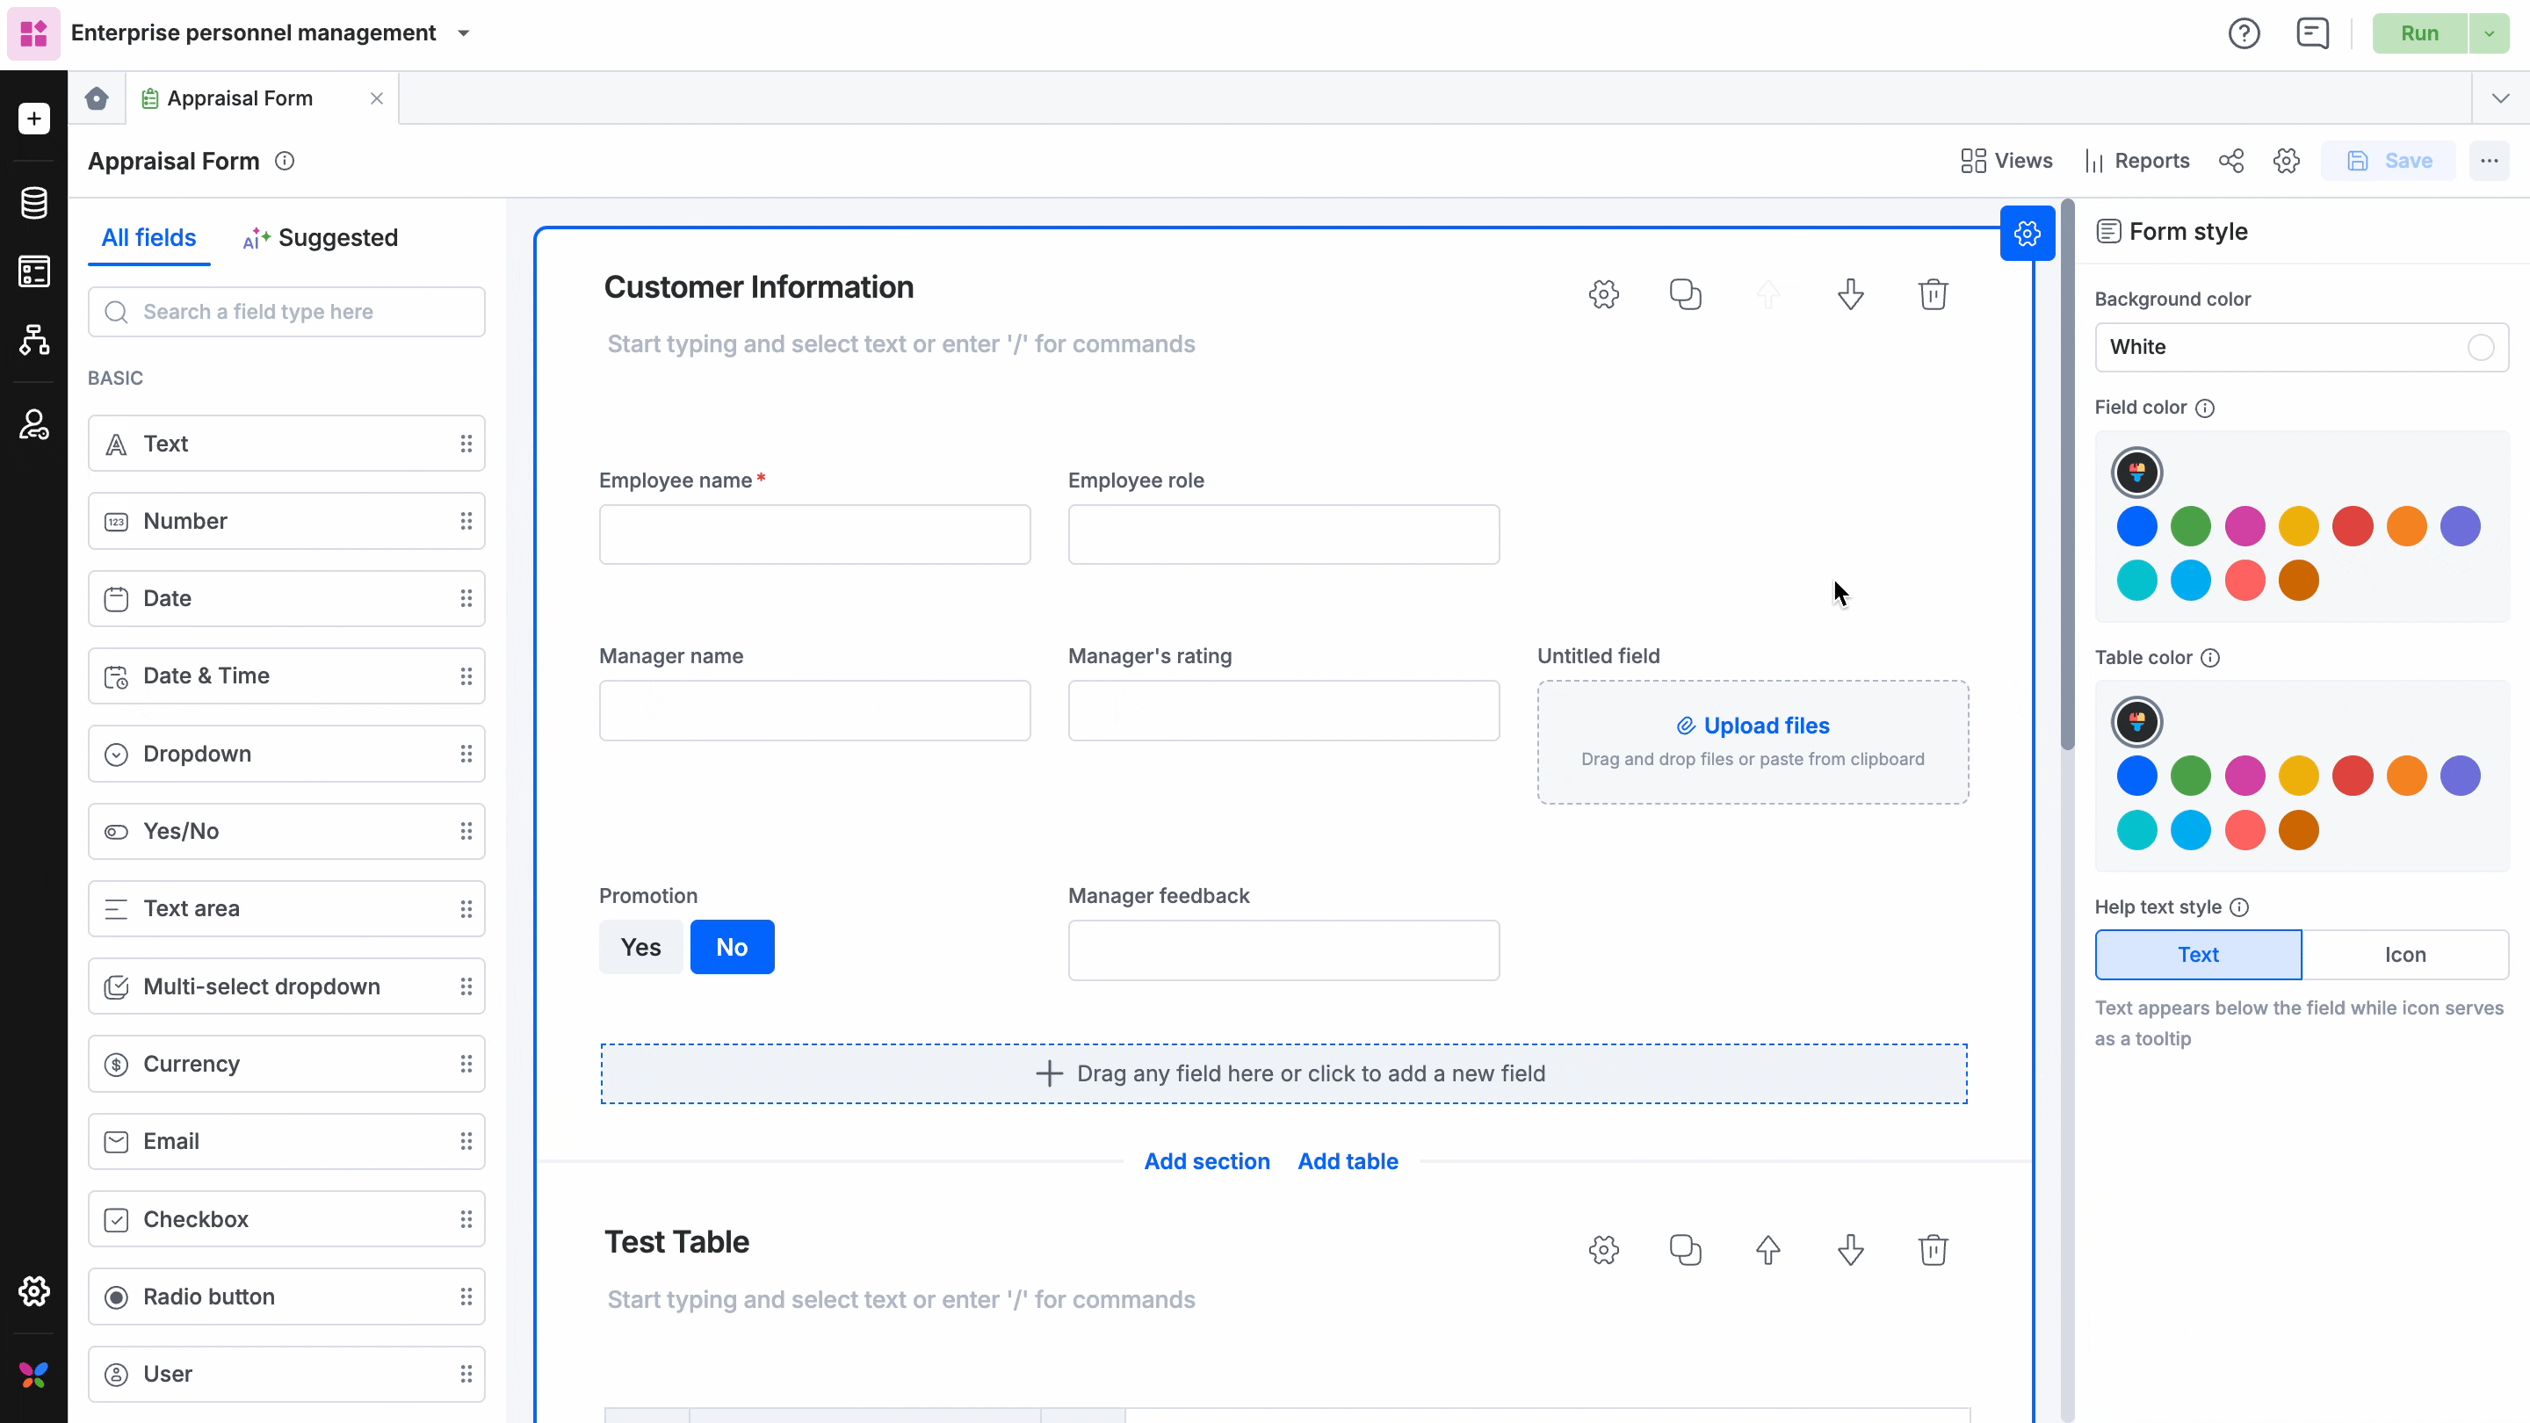Viewport: 2530px width, 1423px height.
Task: Click the plus create icon in sidebar
Action: click(x=34, y=119)
